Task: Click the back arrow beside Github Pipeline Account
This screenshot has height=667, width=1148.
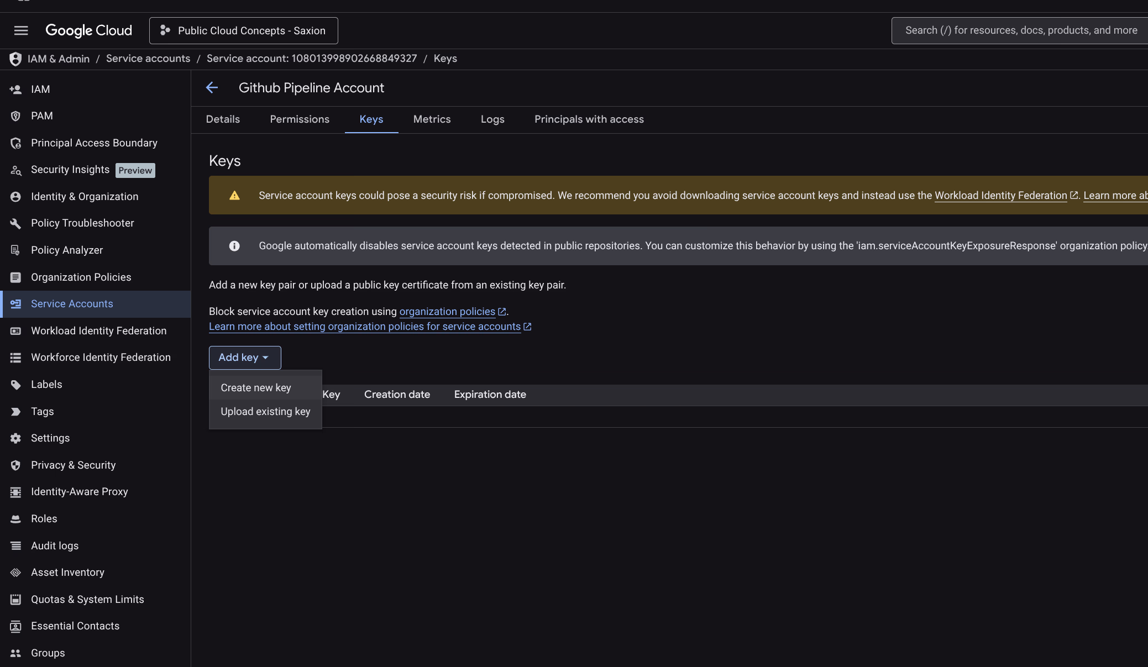Action: point(212,87)
